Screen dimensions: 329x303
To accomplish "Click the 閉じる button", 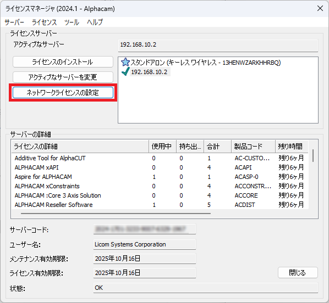I will (x=298, y=273).
